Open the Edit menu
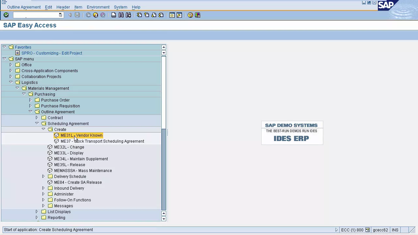Viewport: 418px width, 235px height. coord(49,7)
